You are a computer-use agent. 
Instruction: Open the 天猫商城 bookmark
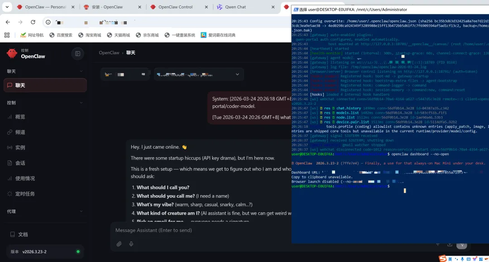(x=118, y=35)
